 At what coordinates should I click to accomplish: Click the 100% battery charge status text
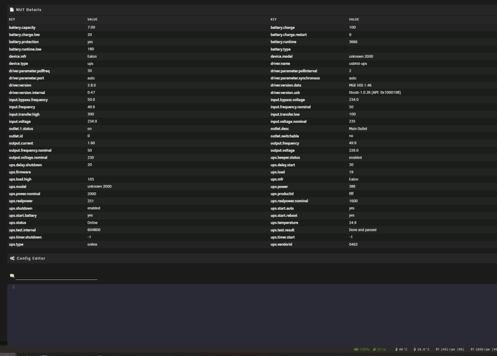click(x=364, y=350)
